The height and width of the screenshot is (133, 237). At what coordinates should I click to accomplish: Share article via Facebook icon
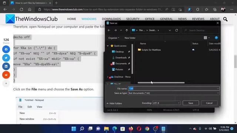coord(6,49)
